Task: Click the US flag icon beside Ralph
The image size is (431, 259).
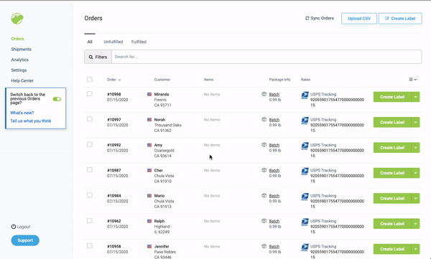Action: (x=149, y=221)
